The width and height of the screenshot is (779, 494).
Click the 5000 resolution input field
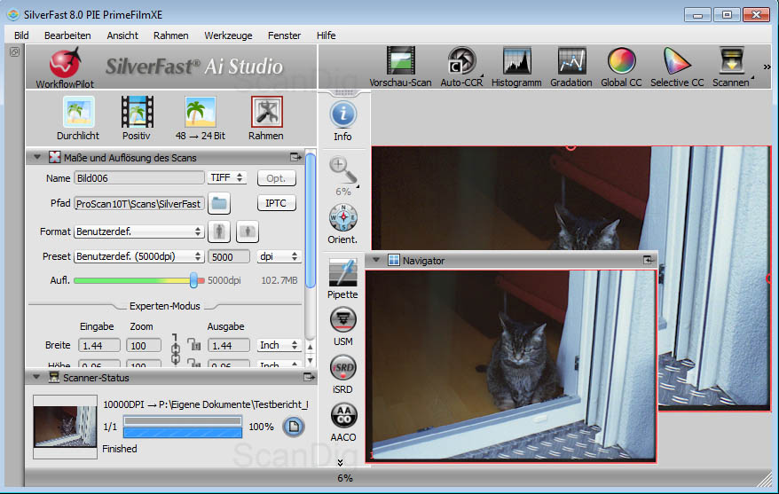[x=229, y=256]
